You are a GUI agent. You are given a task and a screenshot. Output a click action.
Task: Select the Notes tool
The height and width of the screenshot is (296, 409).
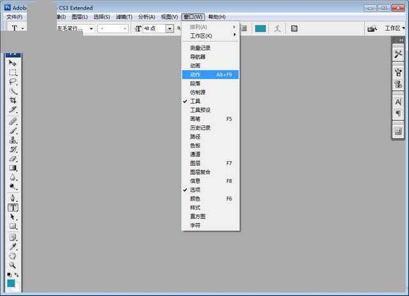coord(13,237)
